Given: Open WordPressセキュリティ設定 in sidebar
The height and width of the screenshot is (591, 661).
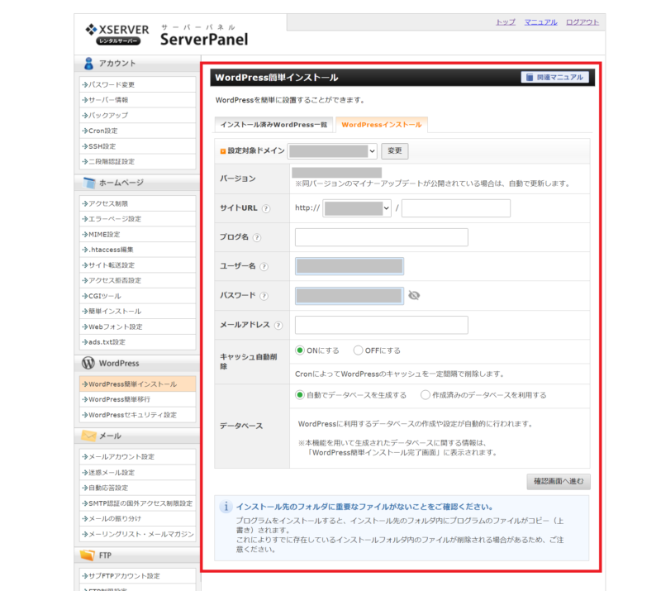Looking at the screenshot, I should 137,415.
